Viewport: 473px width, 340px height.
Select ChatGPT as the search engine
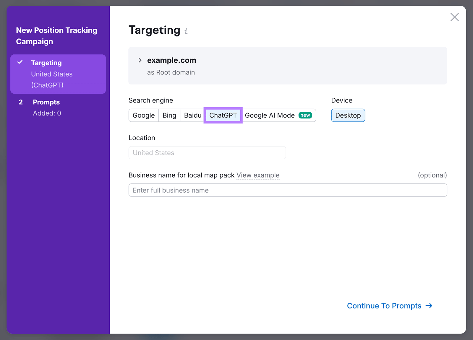pyautogui.click(x=223, y=115)
